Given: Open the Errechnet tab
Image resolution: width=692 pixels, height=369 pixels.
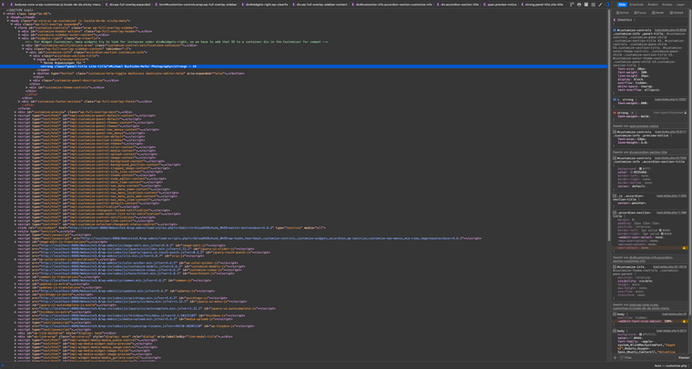Looking at the screenshot, I should click(x=636, y=5).
